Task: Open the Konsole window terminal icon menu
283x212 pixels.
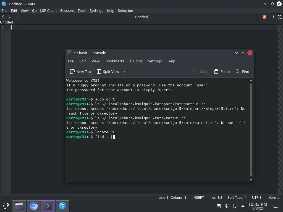Action: (69, 53)
